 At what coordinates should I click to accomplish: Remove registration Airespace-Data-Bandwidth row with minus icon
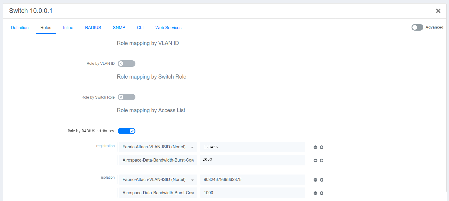pos(315,160)
